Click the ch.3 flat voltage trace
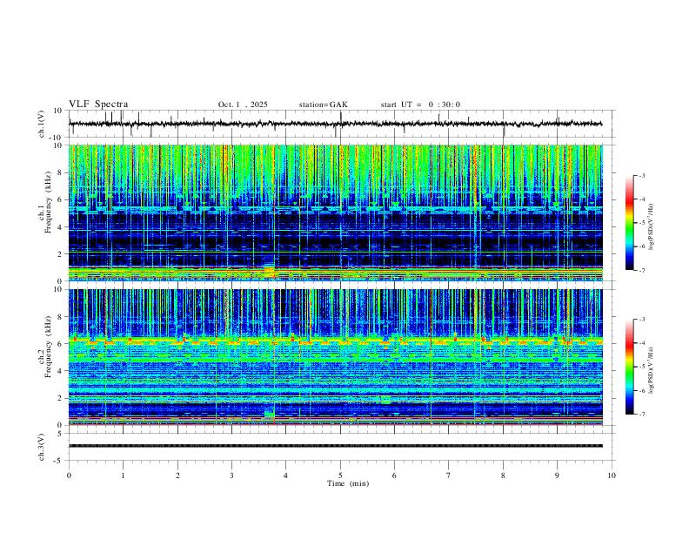The image size is (689, 533). 335,446
